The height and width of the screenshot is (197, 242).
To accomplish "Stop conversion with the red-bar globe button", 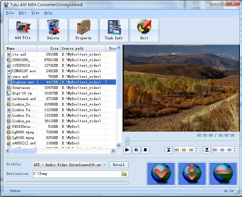I will tap(223, 174).
